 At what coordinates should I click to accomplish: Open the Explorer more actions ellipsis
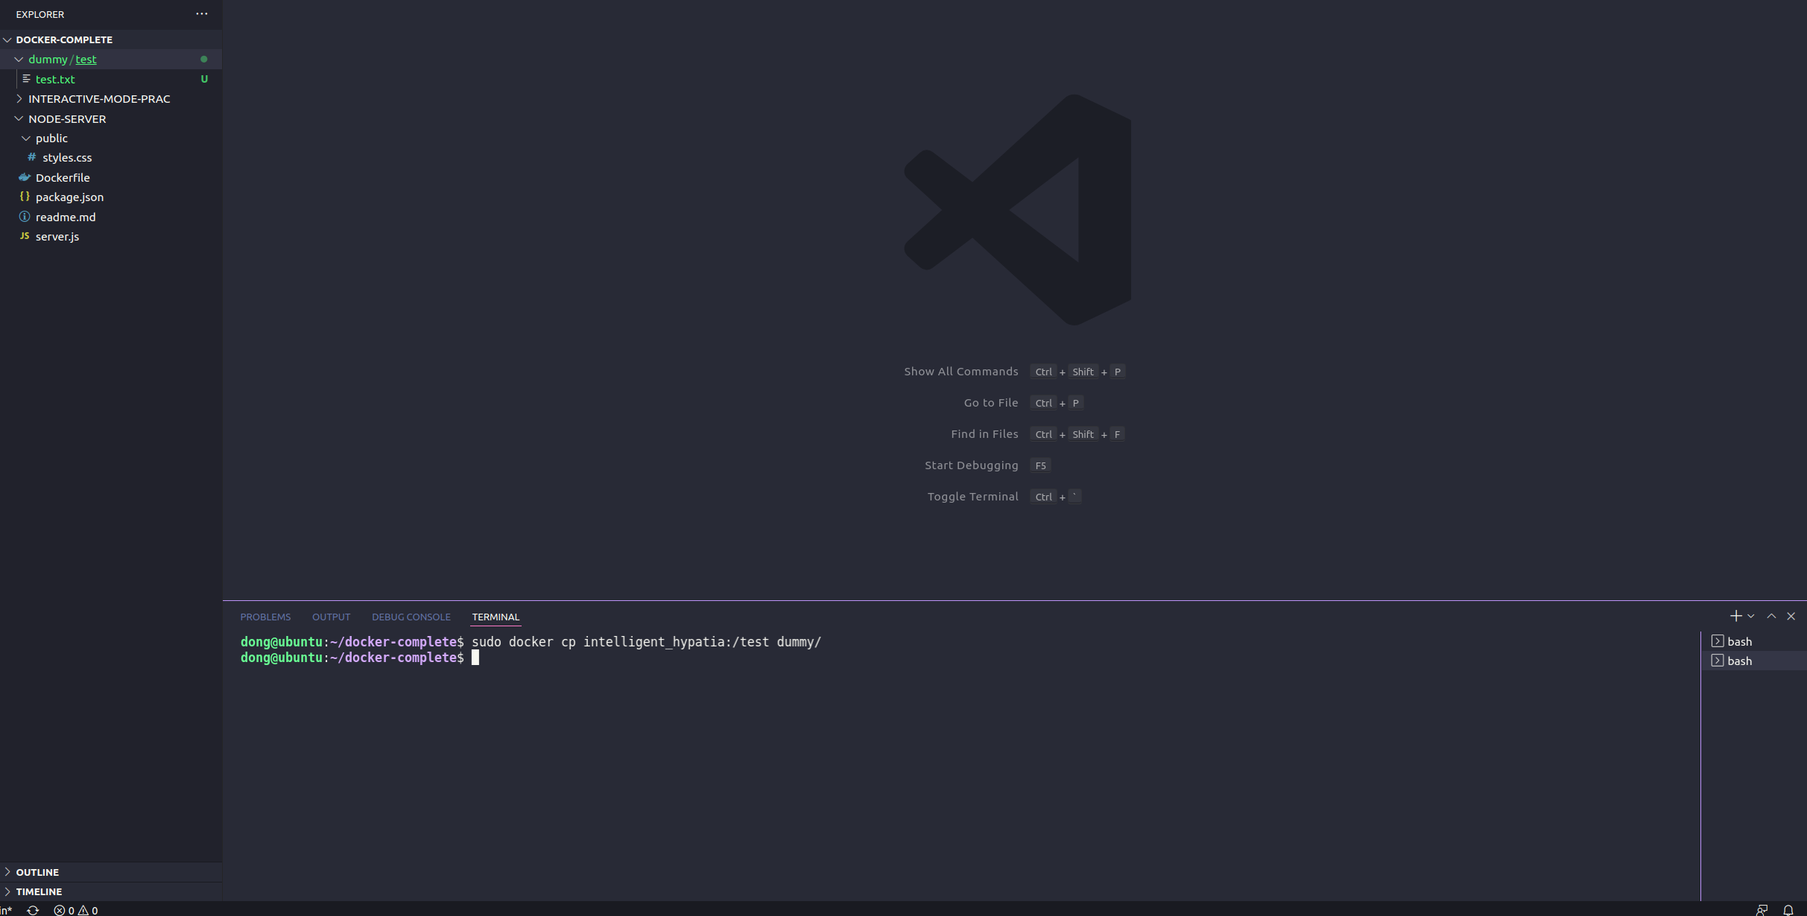(202, 14)
